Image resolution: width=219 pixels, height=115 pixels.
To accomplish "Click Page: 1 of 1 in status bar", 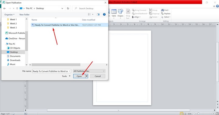I will (6, 114).
